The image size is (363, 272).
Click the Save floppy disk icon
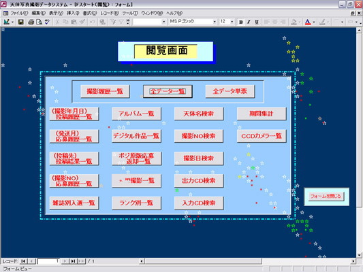(21, 22)
